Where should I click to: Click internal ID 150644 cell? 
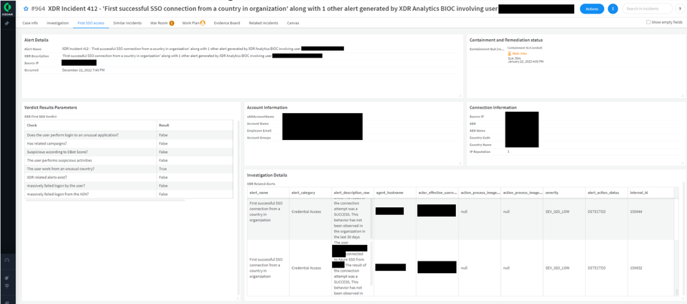pos(635,212)
